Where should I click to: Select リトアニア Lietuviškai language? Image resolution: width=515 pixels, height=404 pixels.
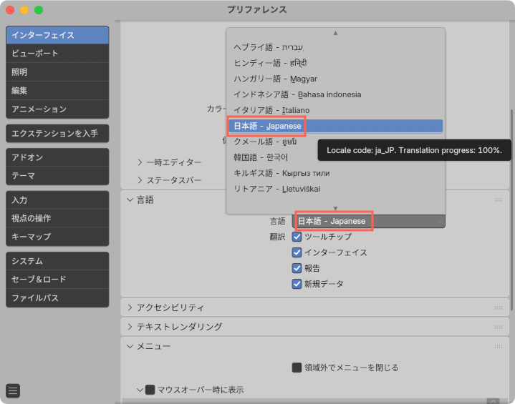[335, 189]
